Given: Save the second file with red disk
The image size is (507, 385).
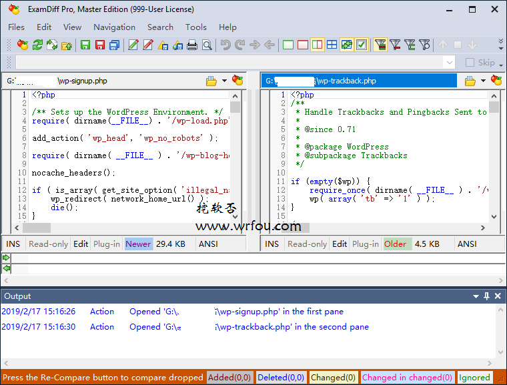Looking at the screenshot, I should [x=100, y=45].
